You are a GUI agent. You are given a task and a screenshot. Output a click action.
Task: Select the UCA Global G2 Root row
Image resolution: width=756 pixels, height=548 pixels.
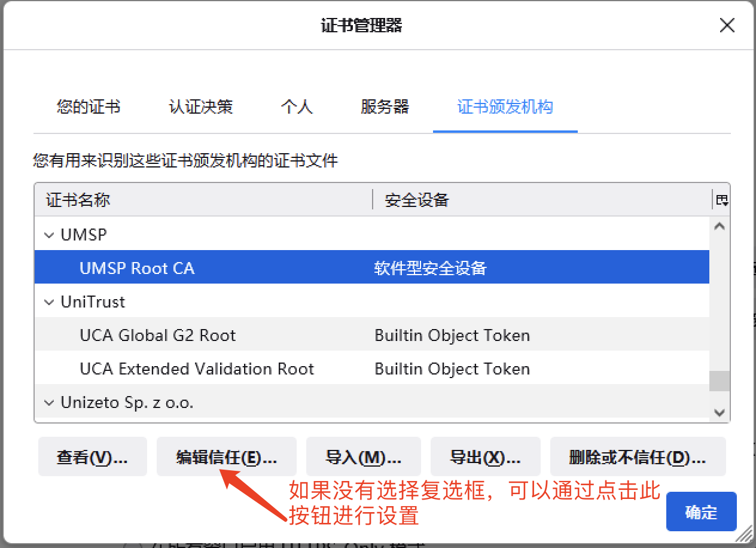tap(158, 335)
